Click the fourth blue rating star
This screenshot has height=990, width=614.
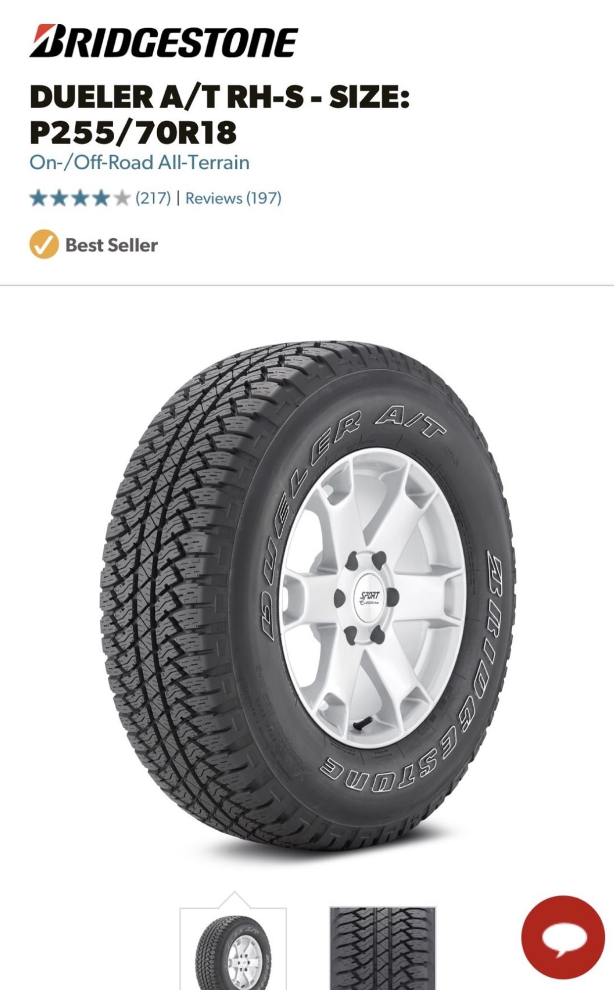click(x=101, y=198)
